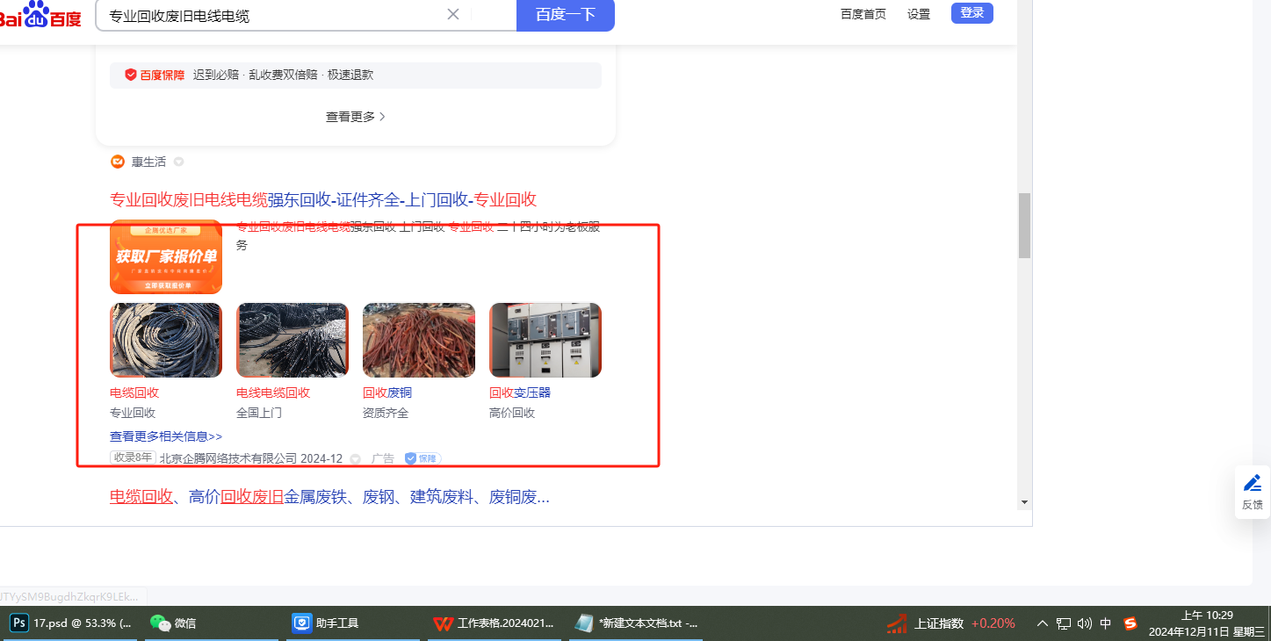This screenshot has width=1271, height=641.
Task: Open the 电缆回收、高价回收废旧金属废铁 result title
Action: 329,497
